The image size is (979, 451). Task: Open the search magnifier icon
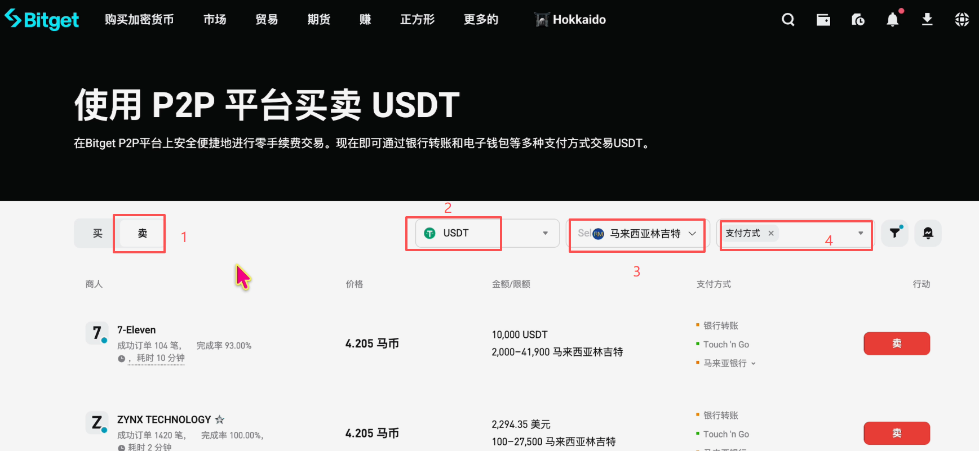(x=788, y=20)
